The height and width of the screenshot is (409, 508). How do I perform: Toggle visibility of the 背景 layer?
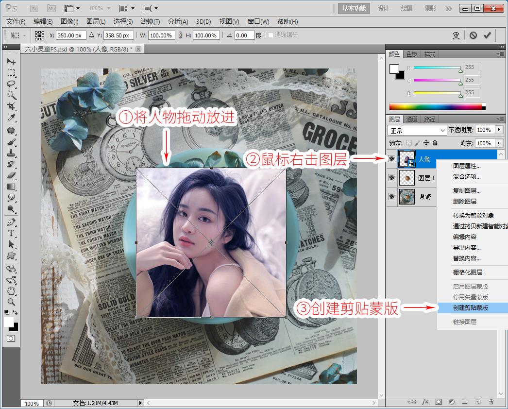click(391, 197)
